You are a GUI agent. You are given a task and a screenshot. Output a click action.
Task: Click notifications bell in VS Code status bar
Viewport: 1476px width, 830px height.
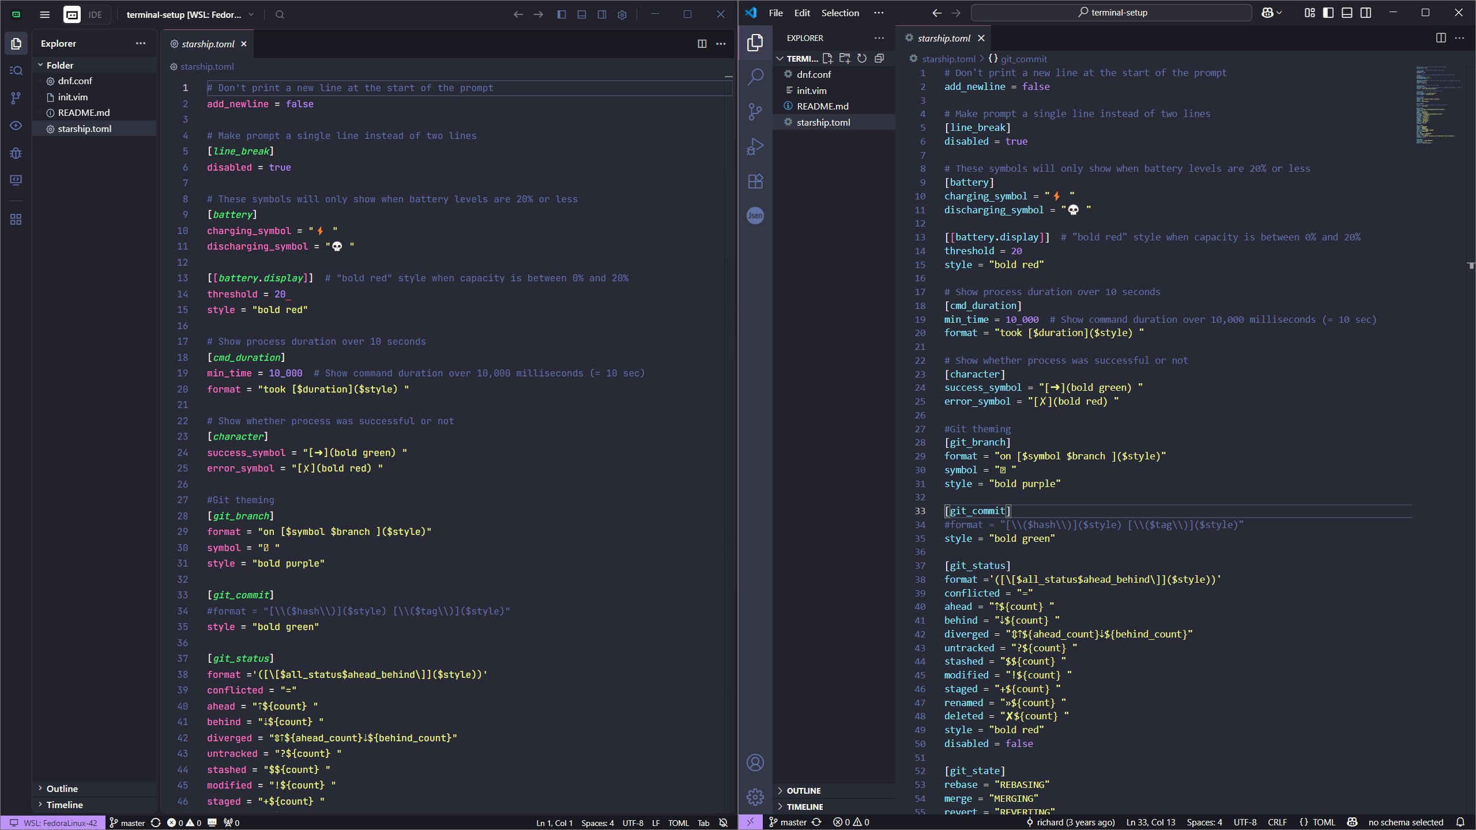(x=1460, y=822)
